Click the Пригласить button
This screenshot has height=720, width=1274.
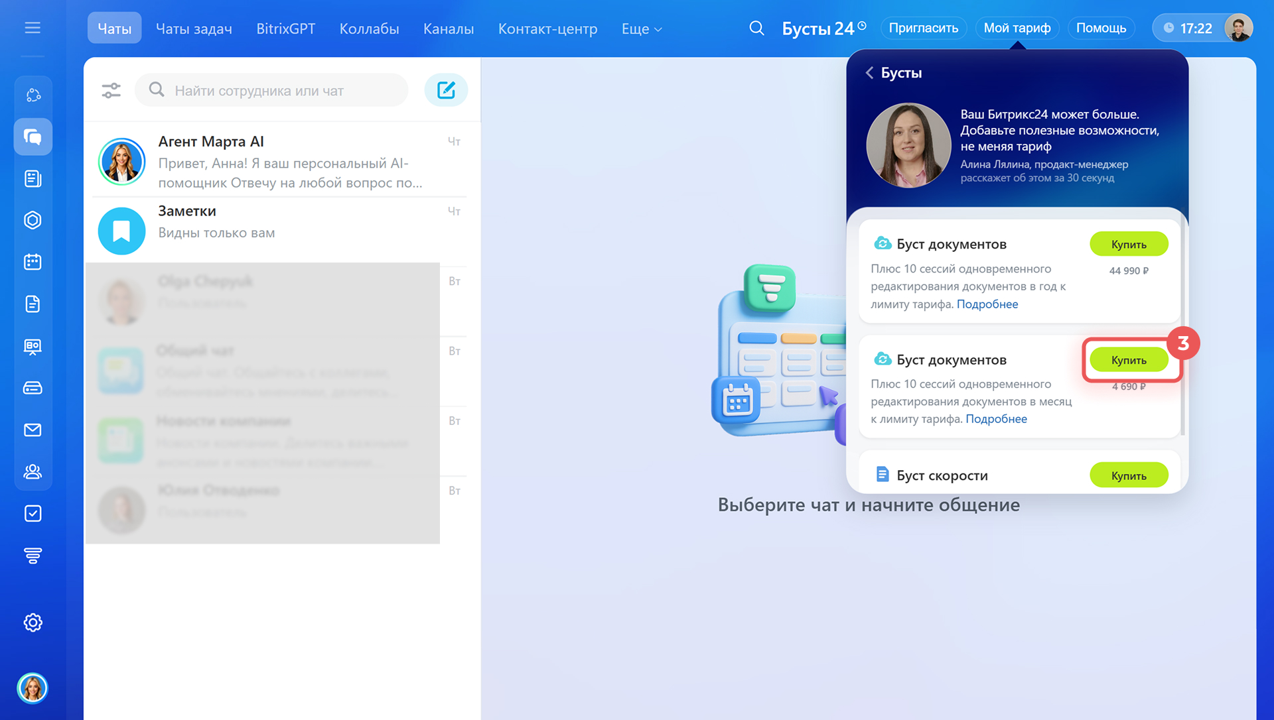coord(923,29)
